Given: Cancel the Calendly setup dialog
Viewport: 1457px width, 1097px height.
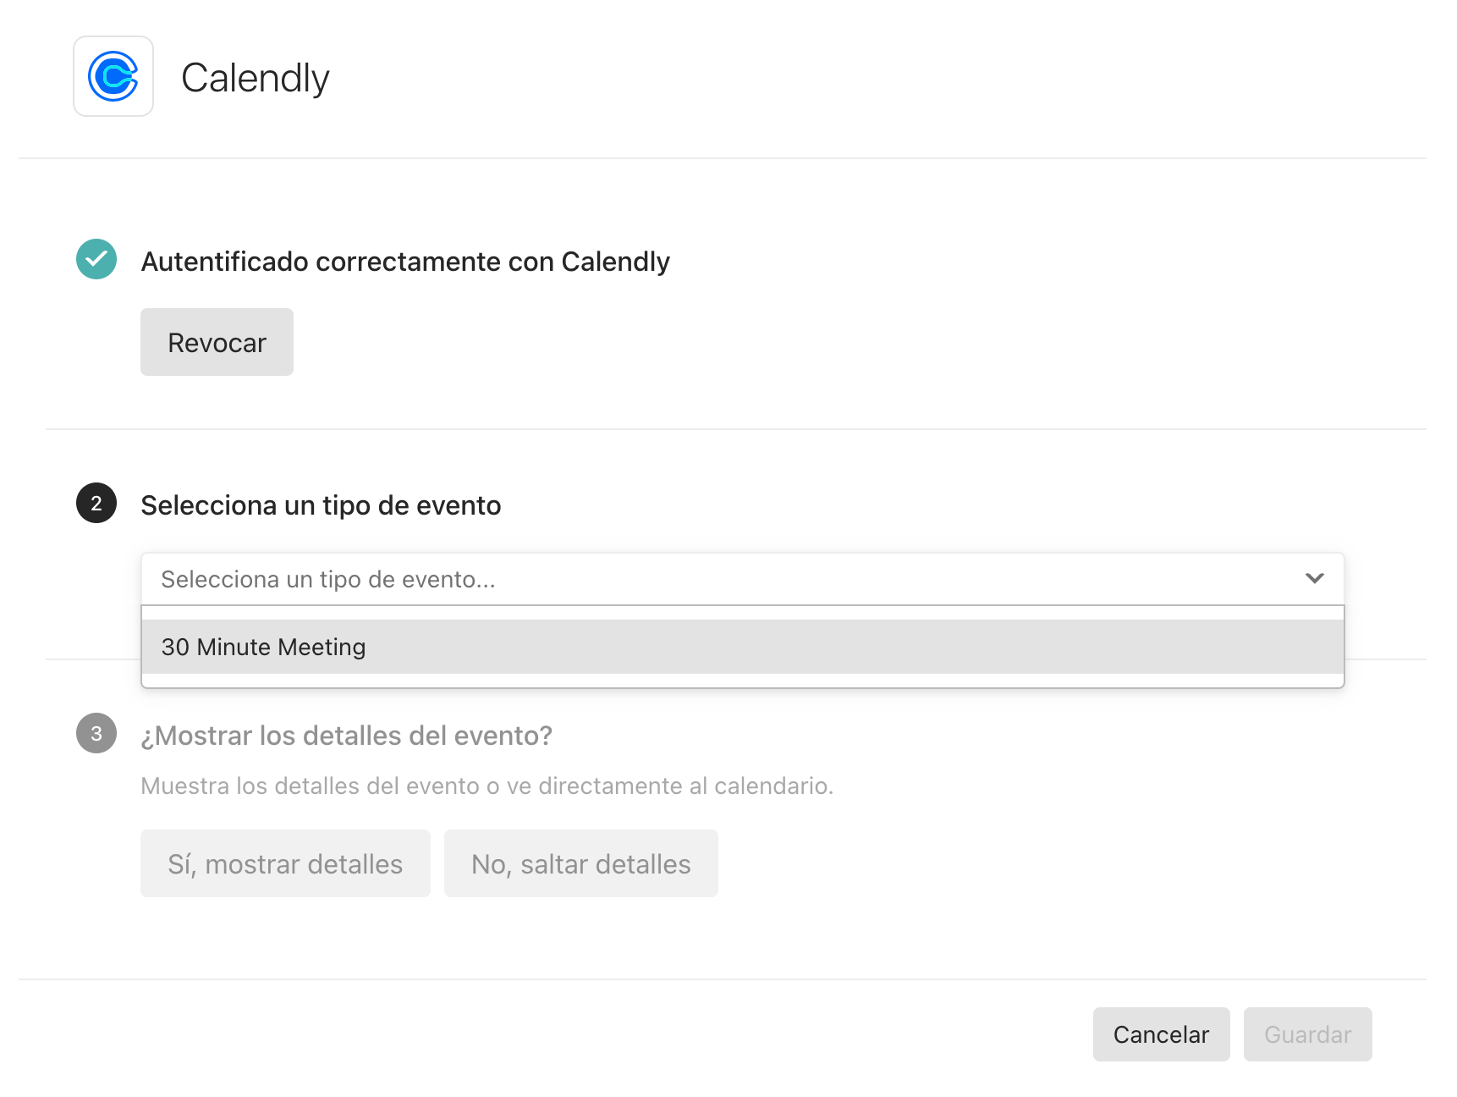Looking at the screenshot, I should 1161,1034.
